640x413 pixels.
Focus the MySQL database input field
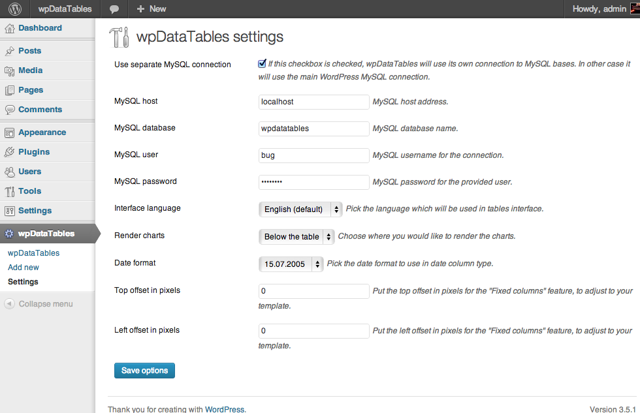coord(314,129)
